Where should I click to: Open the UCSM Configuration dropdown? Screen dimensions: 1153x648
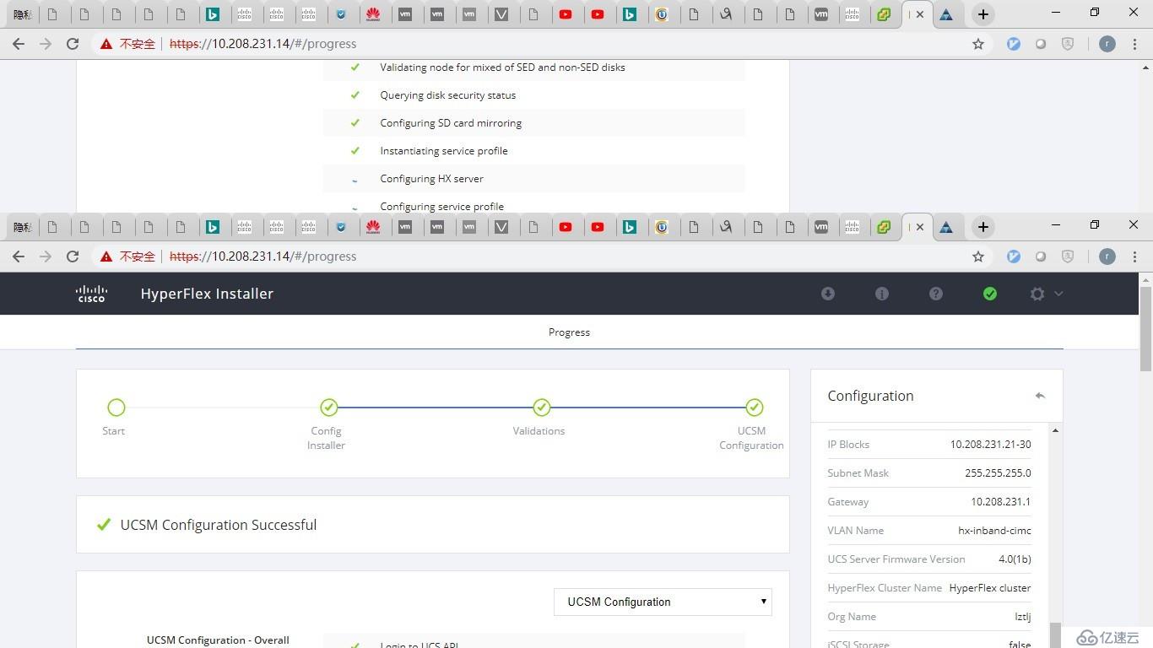(663, 602)
